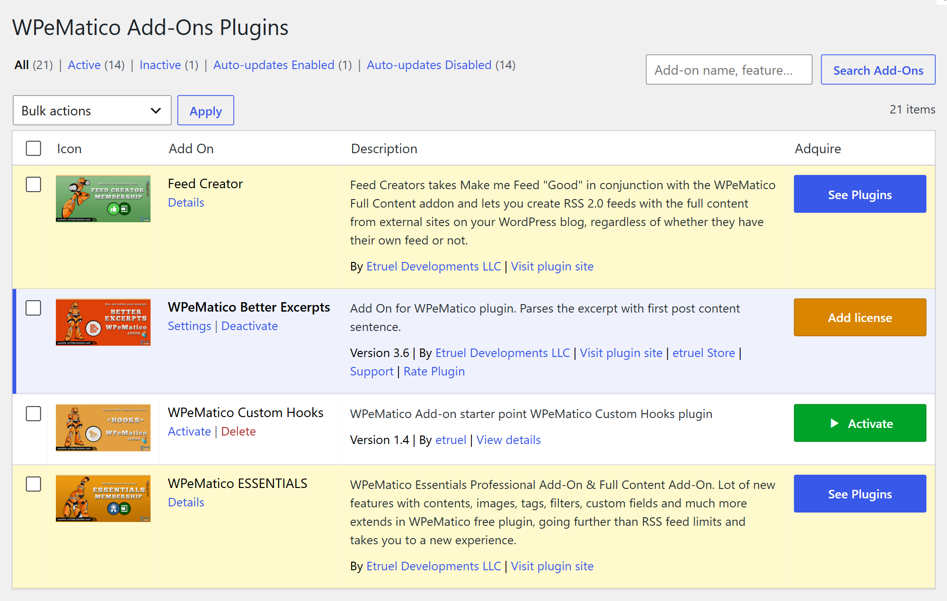The width and height of the screenshot is (947, 601).
Task: Show All add-ons filter
Action: (22, 65)
